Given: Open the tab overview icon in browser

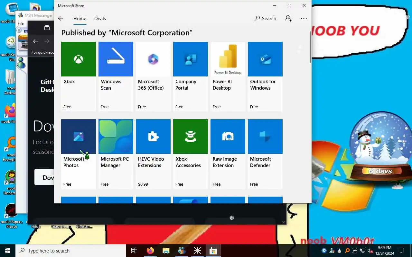Looking at the screenshot, I should [47, 28].
